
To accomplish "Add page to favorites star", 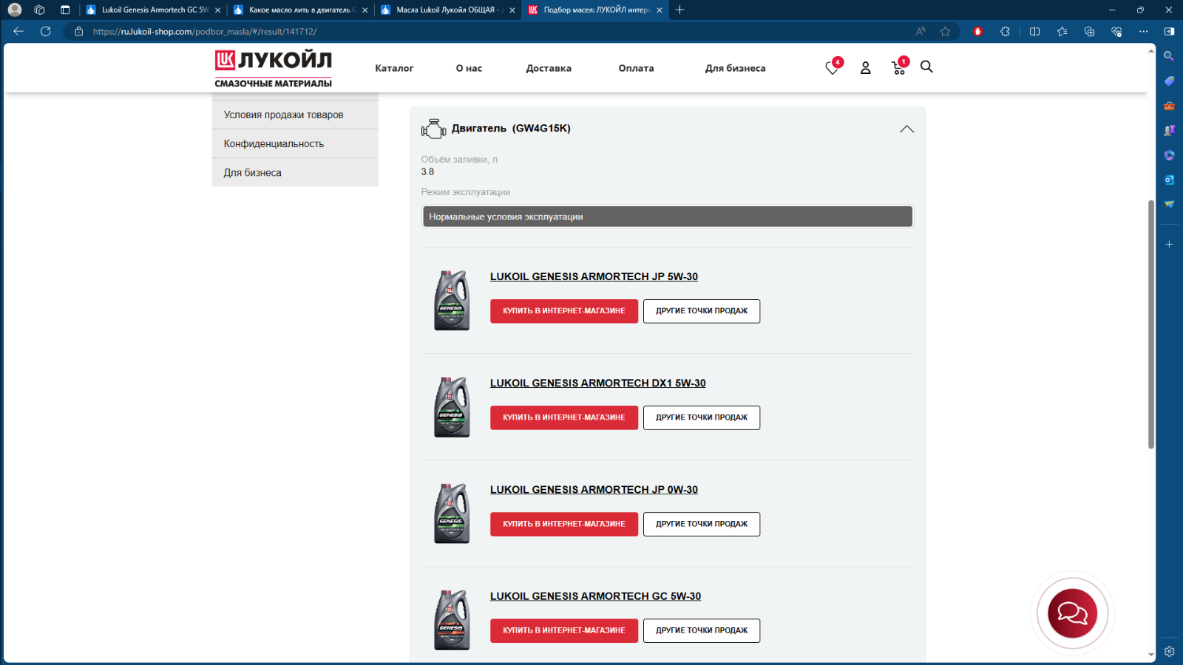I will pyautogui.click(x=945, y=31).
